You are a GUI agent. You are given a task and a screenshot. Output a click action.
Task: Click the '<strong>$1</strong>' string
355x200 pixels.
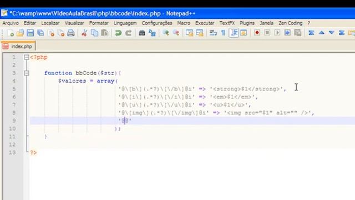tap(246, 89)
